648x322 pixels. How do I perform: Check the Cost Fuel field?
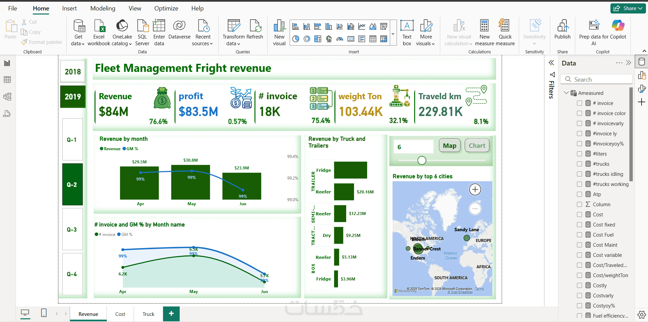click(x=580, y=235)
